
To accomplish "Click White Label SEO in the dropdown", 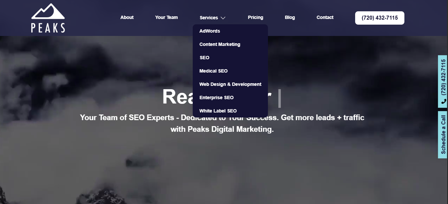I will pos(218,111).
